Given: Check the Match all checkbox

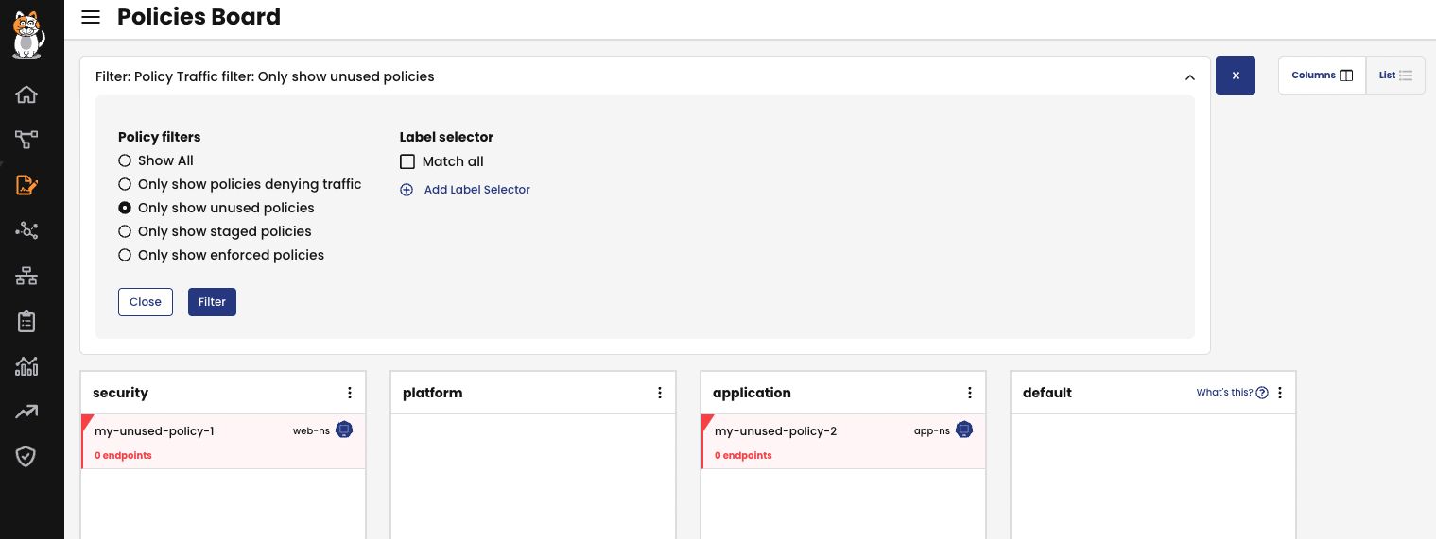Looking at the screenshot, I should coord(407,161).
